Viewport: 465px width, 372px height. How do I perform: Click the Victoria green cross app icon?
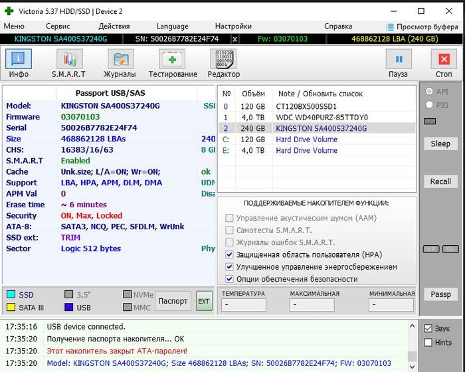(9, 11)
